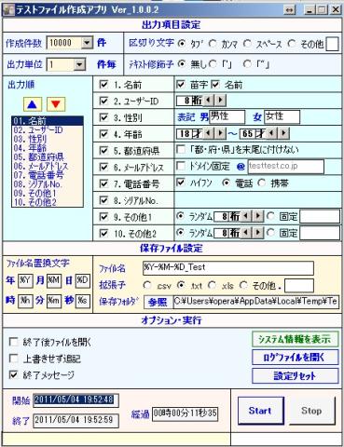Select タブ delimiter radio button
Viewport: 344px width, 447px height.
(x=182, y=44)
